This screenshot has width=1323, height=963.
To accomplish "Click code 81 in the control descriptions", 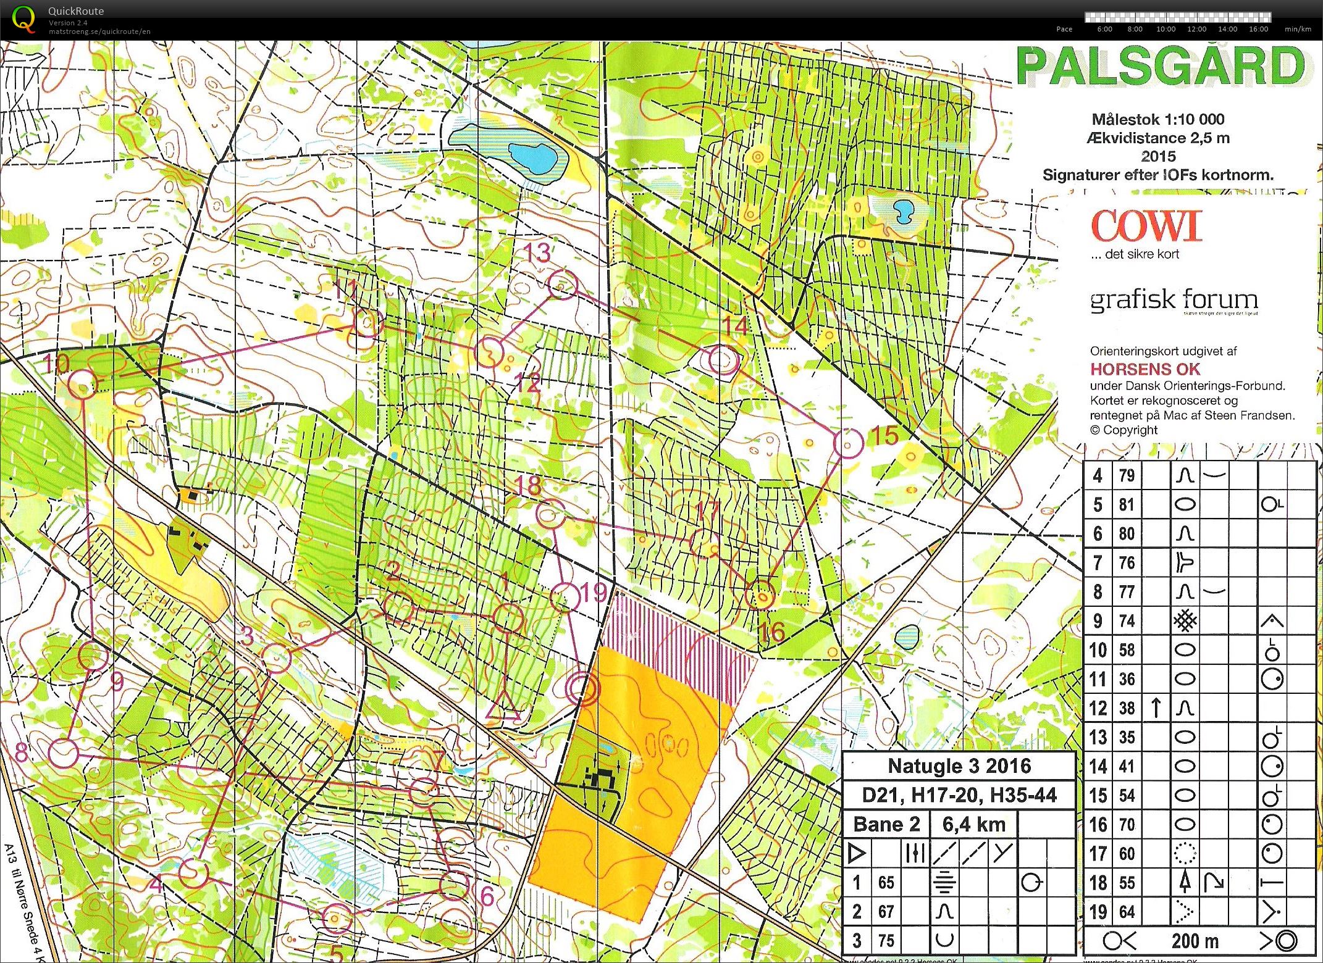I will coord(1127,504).
